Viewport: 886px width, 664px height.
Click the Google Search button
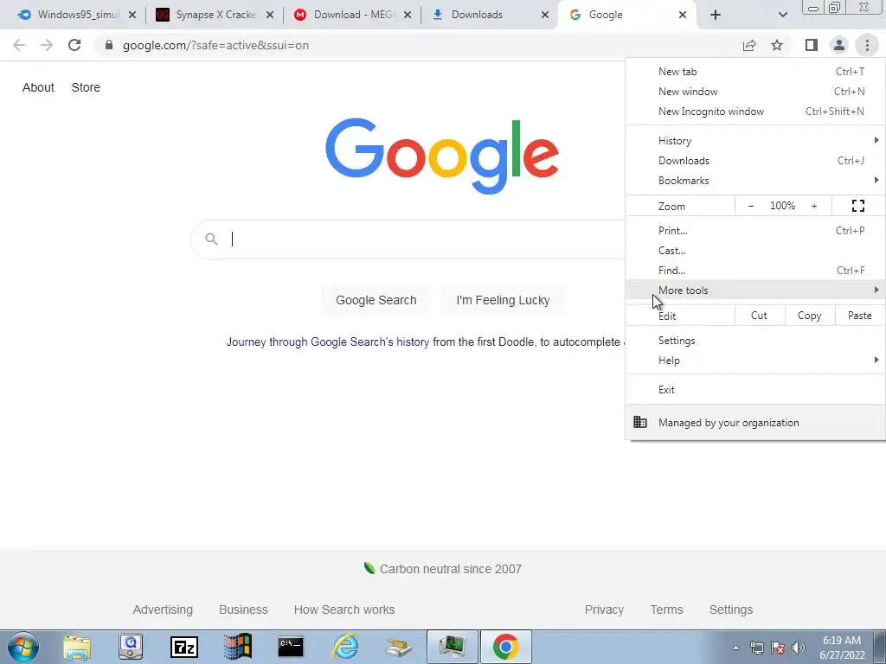[x=376, y=300]
